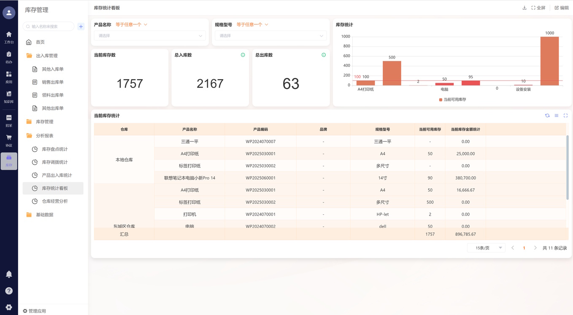Click the notification bell icon
Viewport: 573px width, 315px height.
[9, 274]
